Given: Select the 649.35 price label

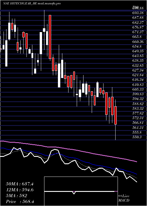Looking at the screenshot, I should [x=138, y=51].
